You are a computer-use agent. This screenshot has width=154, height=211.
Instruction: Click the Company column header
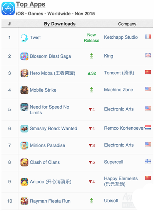[127, 24]
